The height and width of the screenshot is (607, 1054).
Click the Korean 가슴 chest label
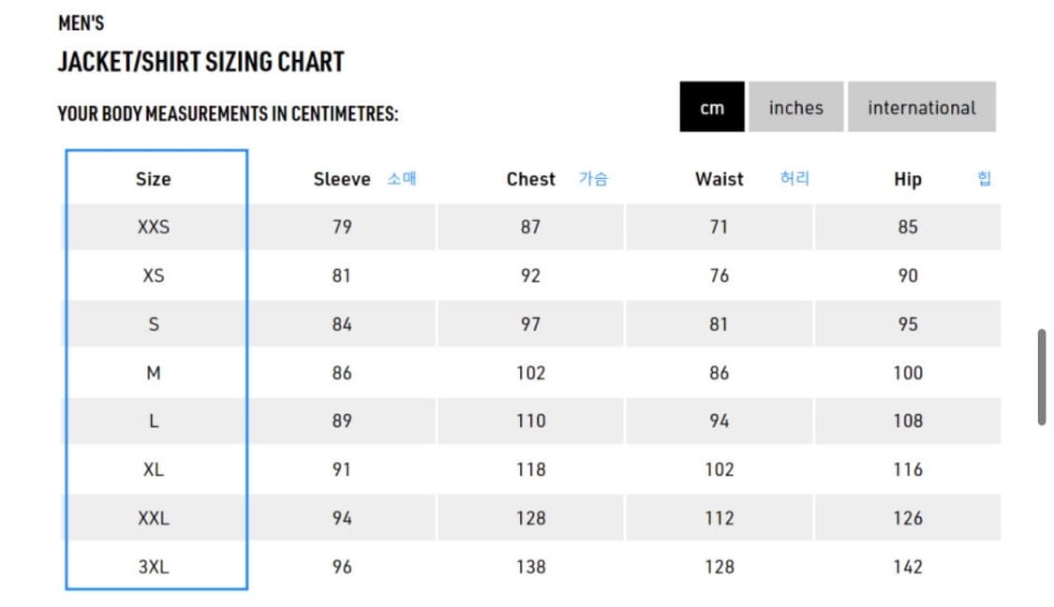[593, 178]
